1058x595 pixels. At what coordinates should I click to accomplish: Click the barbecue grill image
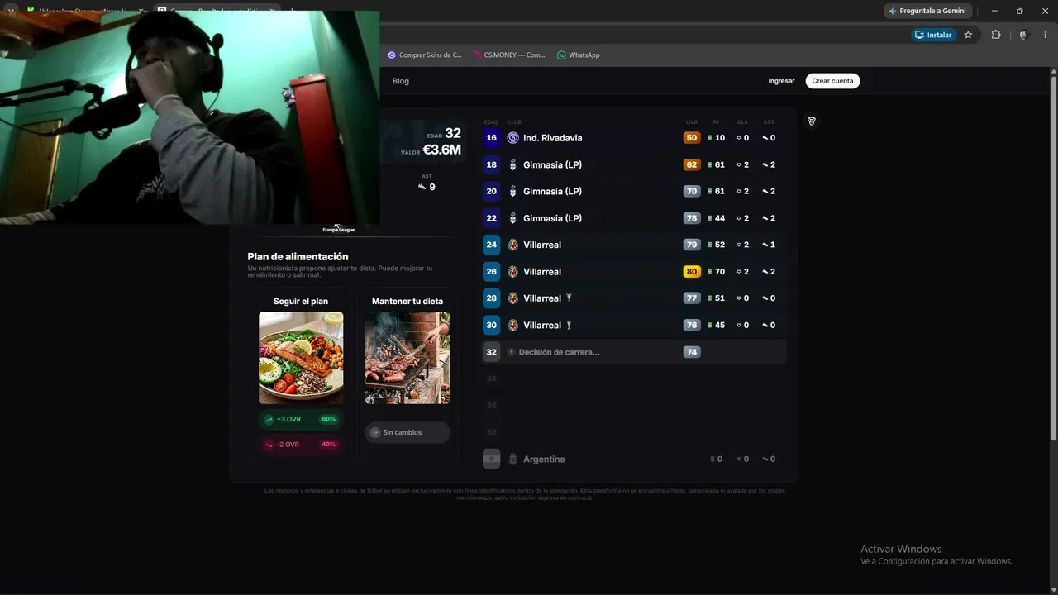coord(407,358)
